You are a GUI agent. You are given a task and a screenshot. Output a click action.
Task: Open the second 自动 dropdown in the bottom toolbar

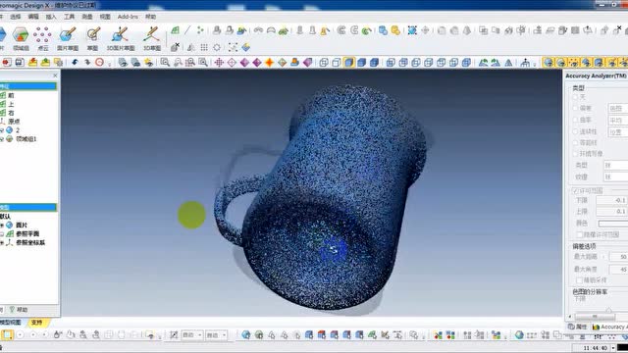click(x=216, y=335)
